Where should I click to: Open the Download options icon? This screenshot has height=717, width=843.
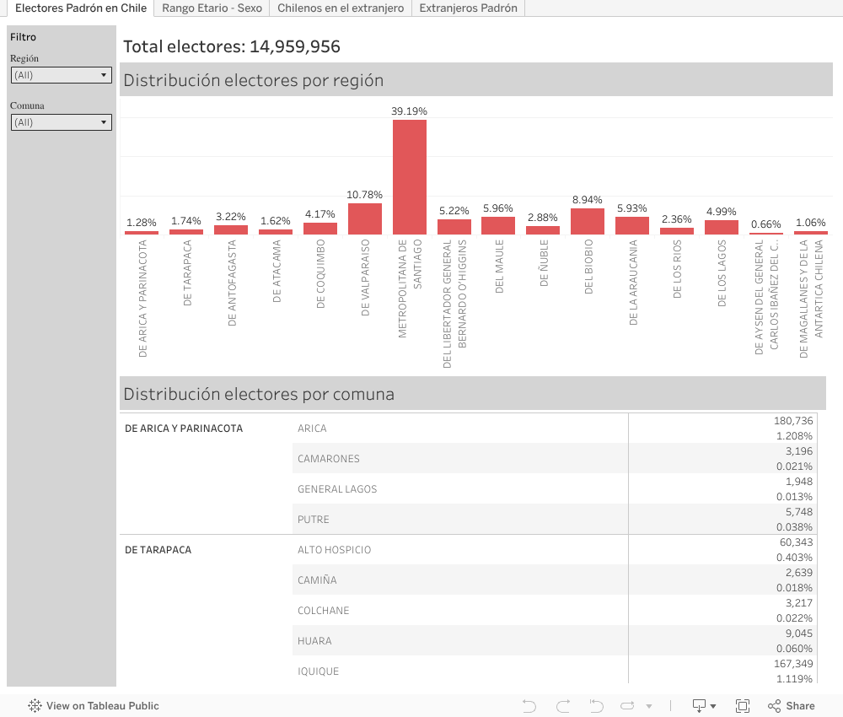click(x=703, y=706)
